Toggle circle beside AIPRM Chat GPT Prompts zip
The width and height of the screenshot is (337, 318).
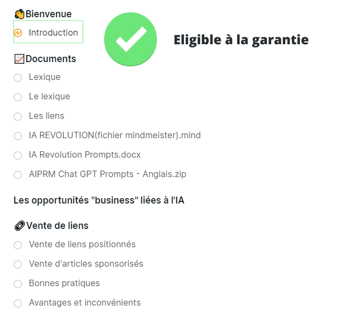(18, 175)
